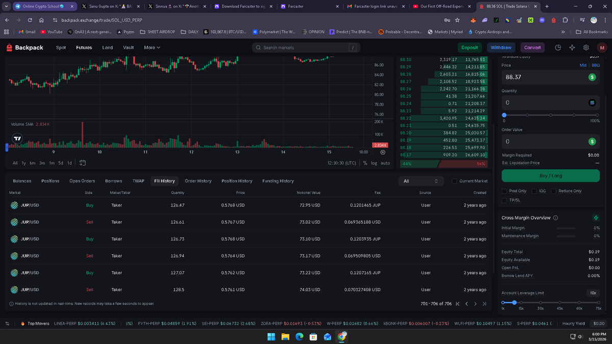Click the Withdraw button
The image size is (612, 344).
tap(501, 47)
